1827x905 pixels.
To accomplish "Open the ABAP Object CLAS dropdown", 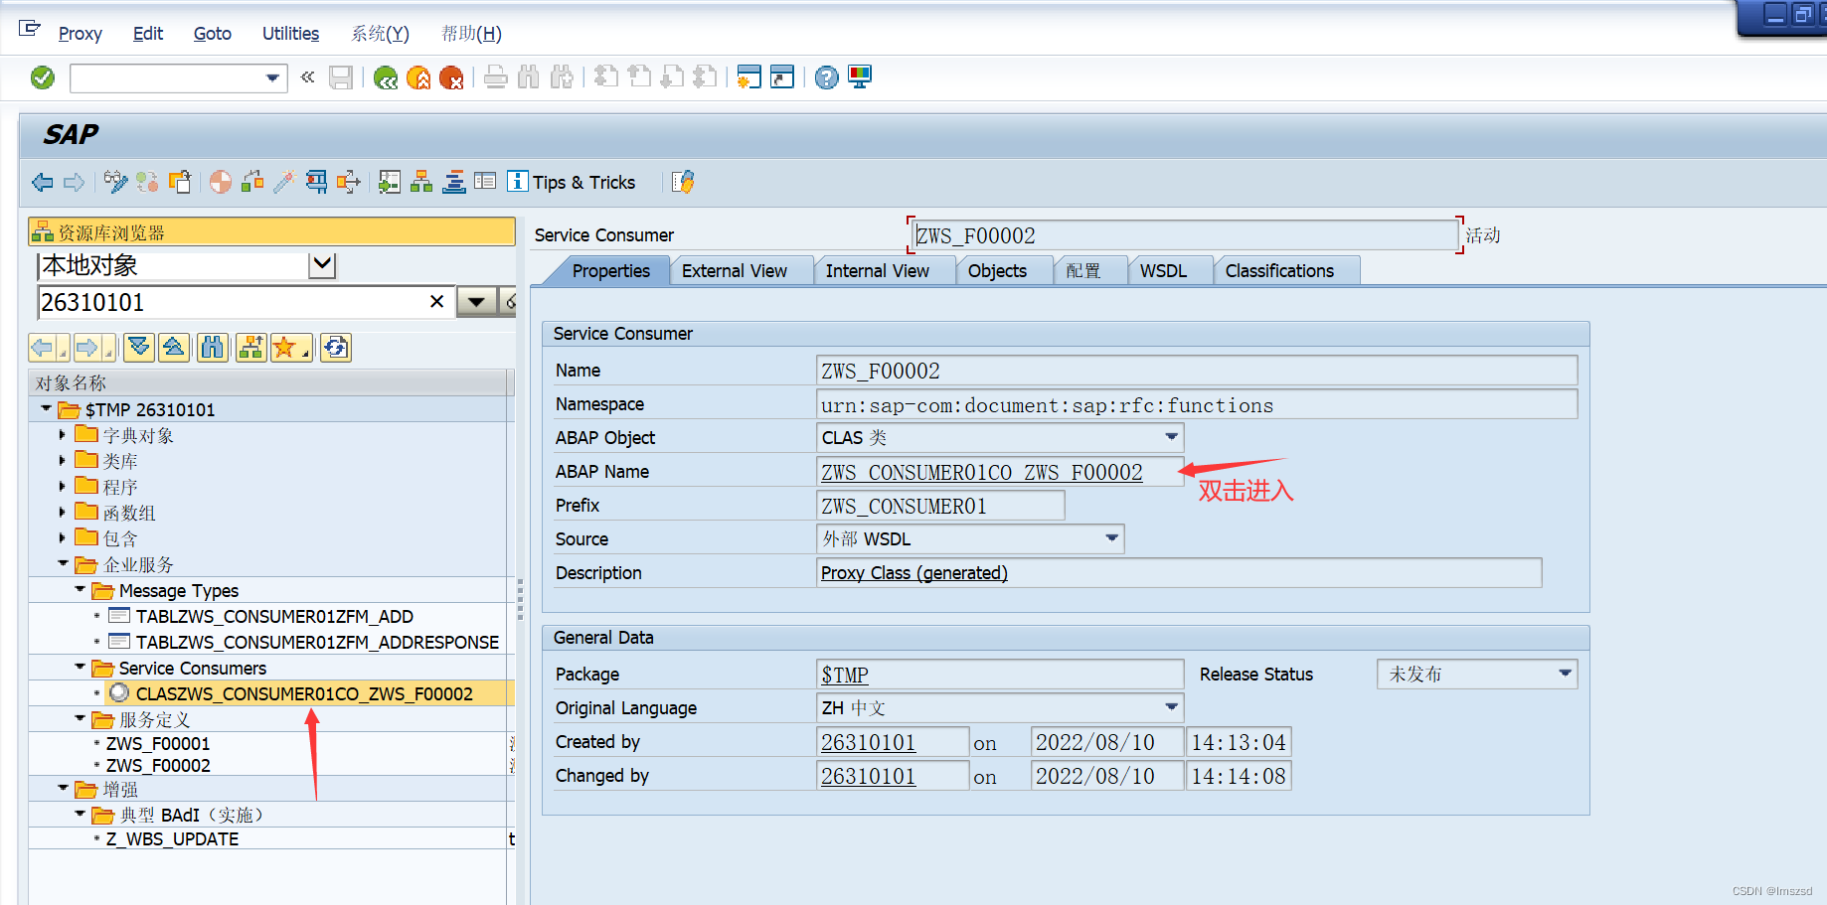I will pos(1171,437).
